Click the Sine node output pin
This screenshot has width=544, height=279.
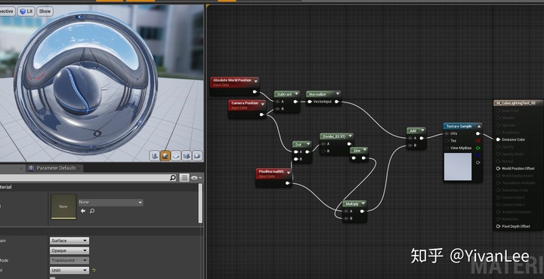363,158
